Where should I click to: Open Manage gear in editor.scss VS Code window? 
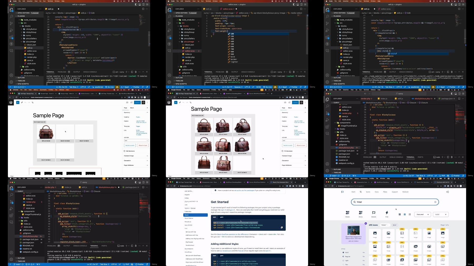coord(169,82)
